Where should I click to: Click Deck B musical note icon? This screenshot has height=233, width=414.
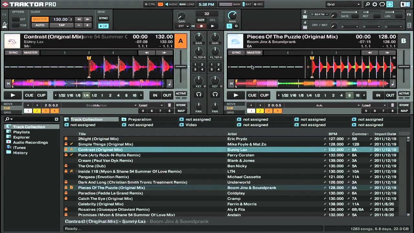click(393, 83)
